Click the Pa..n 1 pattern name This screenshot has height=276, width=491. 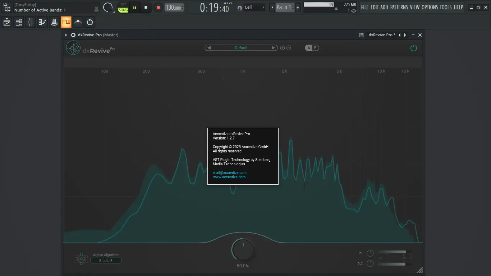284,7
